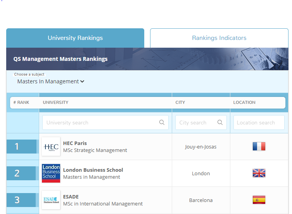Open the University Rankings tab
Image resolution: width=292 pixels, height=214 pixels.
pyautogui.click(x=75, y=38)
